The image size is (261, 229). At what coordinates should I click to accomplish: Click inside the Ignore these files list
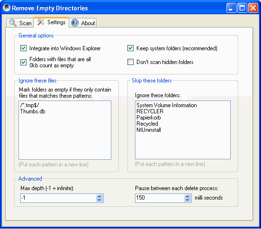click(x=65, y=130)
